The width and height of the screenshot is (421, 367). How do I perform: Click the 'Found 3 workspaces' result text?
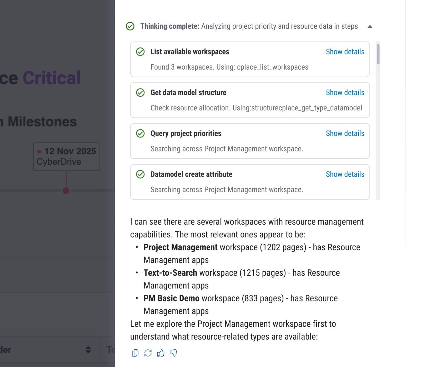(229, 67)
